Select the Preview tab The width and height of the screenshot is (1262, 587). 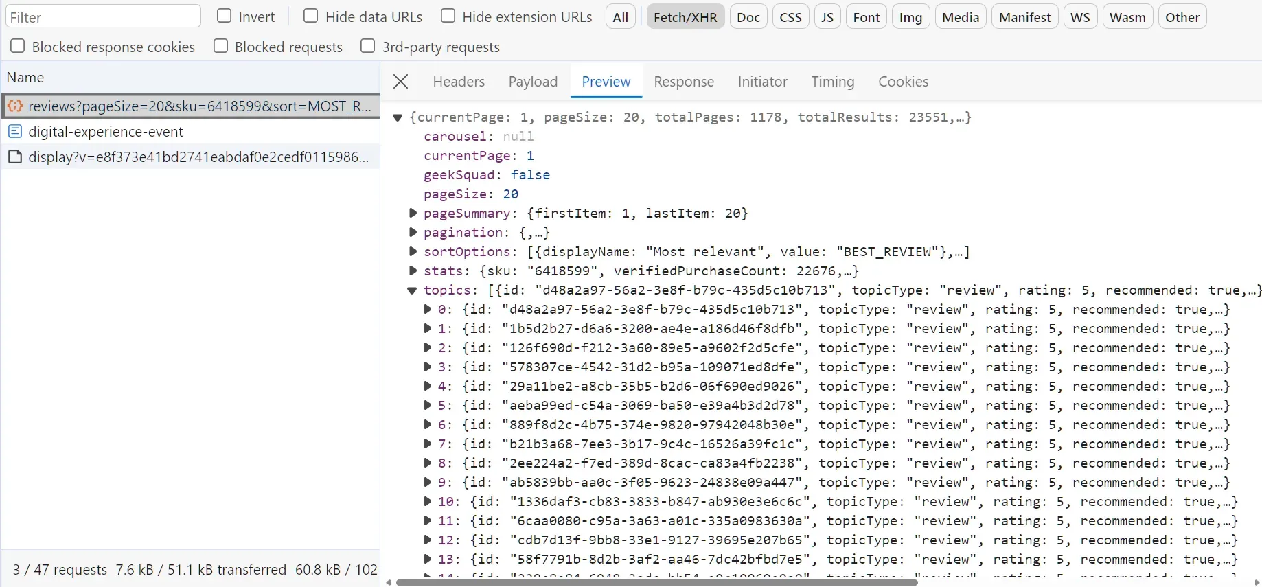(606, 82)
